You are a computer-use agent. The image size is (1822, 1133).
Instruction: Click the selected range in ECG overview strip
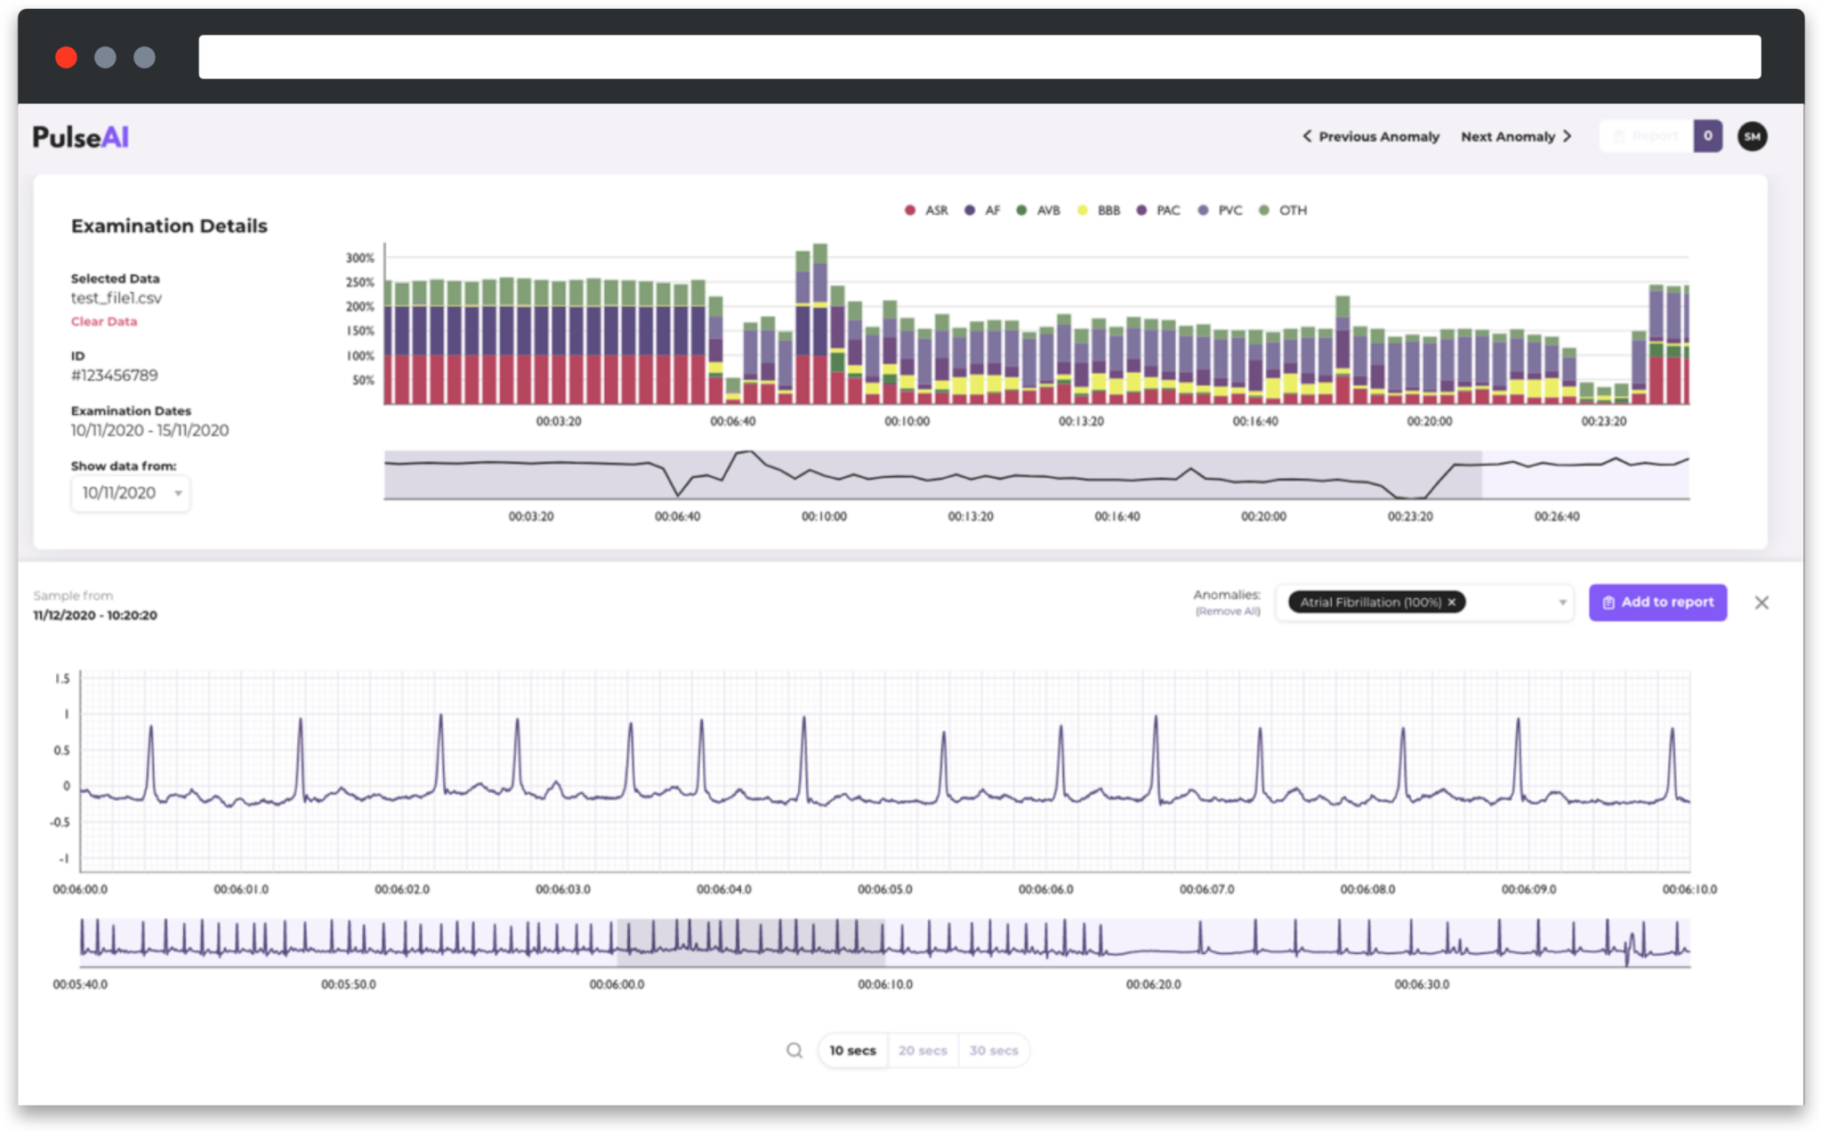tap(751, 943)
